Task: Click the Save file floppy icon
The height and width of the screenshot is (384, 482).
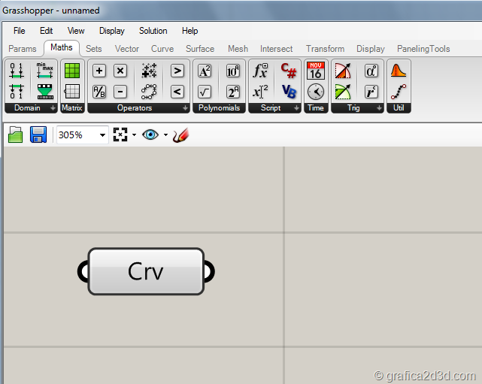Action: (x=38, y=135)
